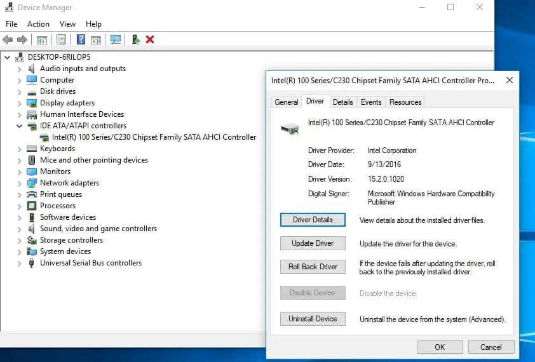Switch to the General tab
The height and width of the screenshot is (362, 535).
pos(287,102)
